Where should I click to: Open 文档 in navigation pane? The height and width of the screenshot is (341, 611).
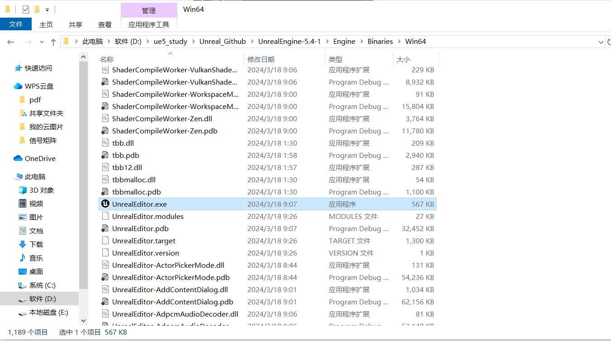point(36,231)
